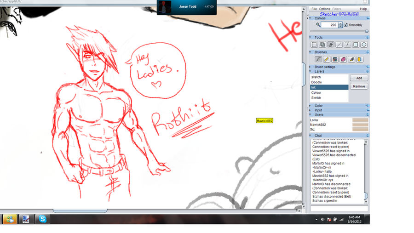Screen dimensions: 414x233
Task: Open Skype from the taskbar
Action: pyautogui.click(x=42, y=219)
